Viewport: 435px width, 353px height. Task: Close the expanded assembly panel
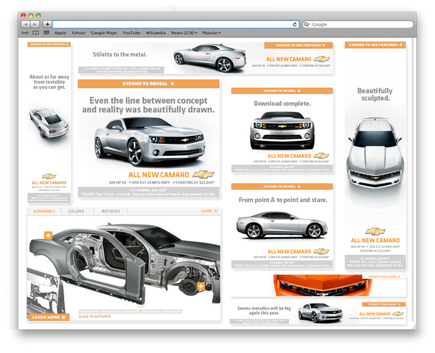(210, 211)
